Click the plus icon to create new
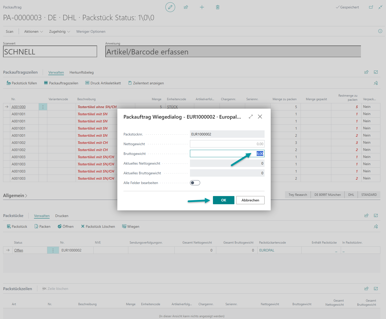386x319 pixels. click(202, 7)
